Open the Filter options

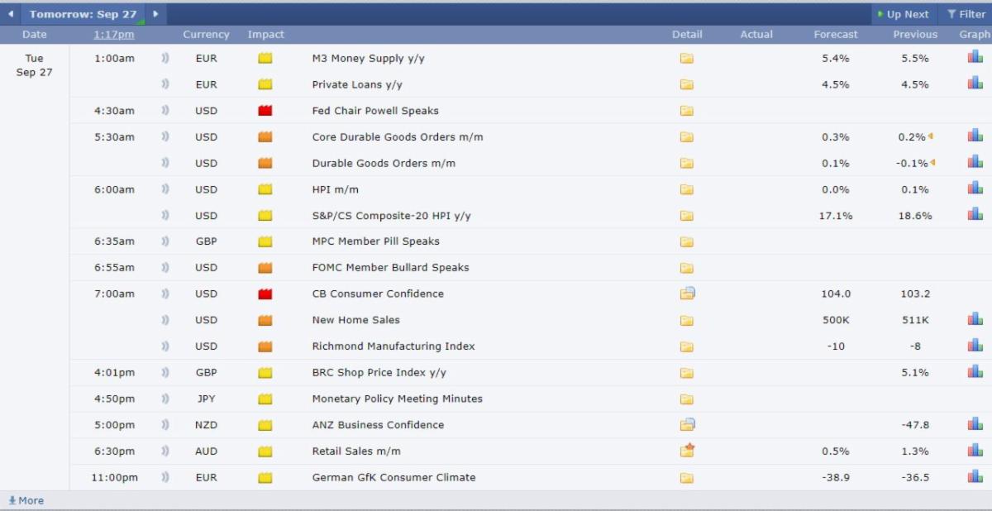click(966, 14)
